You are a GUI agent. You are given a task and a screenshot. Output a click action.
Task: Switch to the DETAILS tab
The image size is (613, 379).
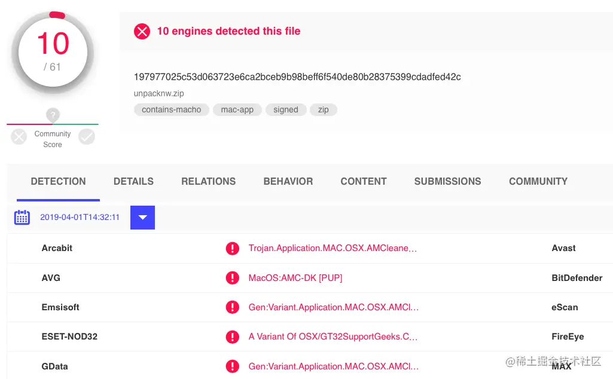[x=133, y=181]
